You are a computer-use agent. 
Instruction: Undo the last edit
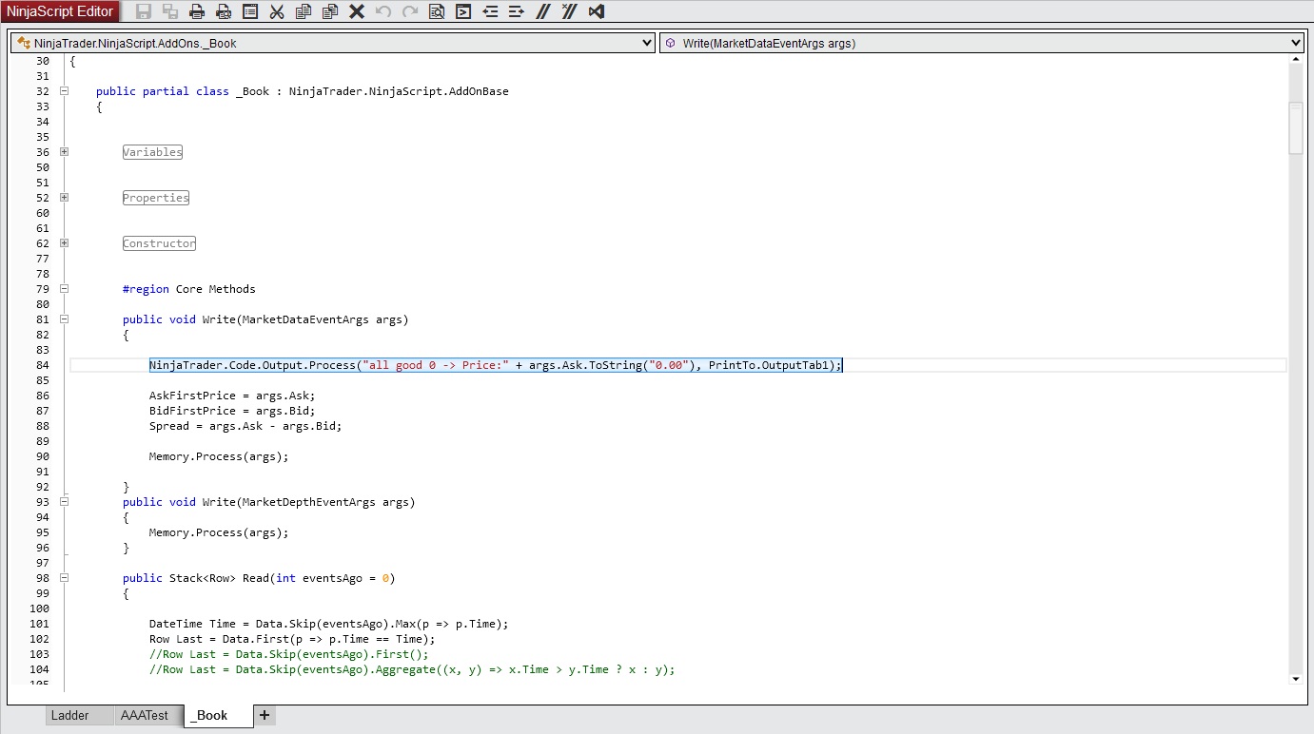(383, 11)
